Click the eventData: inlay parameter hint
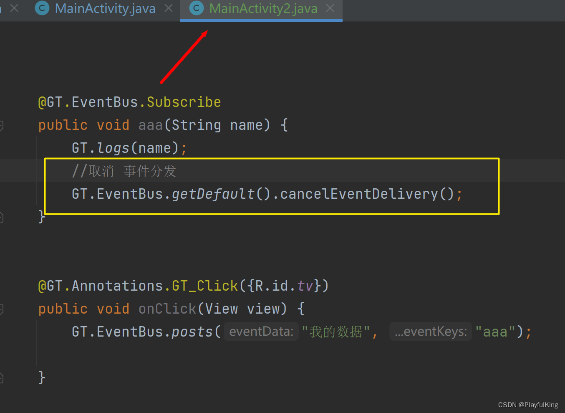Screen dimensions: 565x413 [261, 331]
